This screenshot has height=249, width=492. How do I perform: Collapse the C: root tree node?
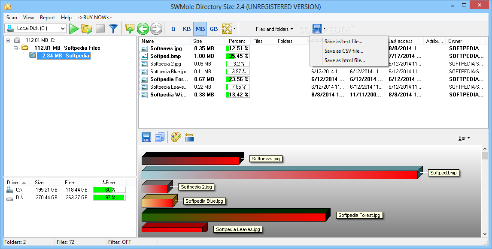pyautogui.click(x=8, y=40)
